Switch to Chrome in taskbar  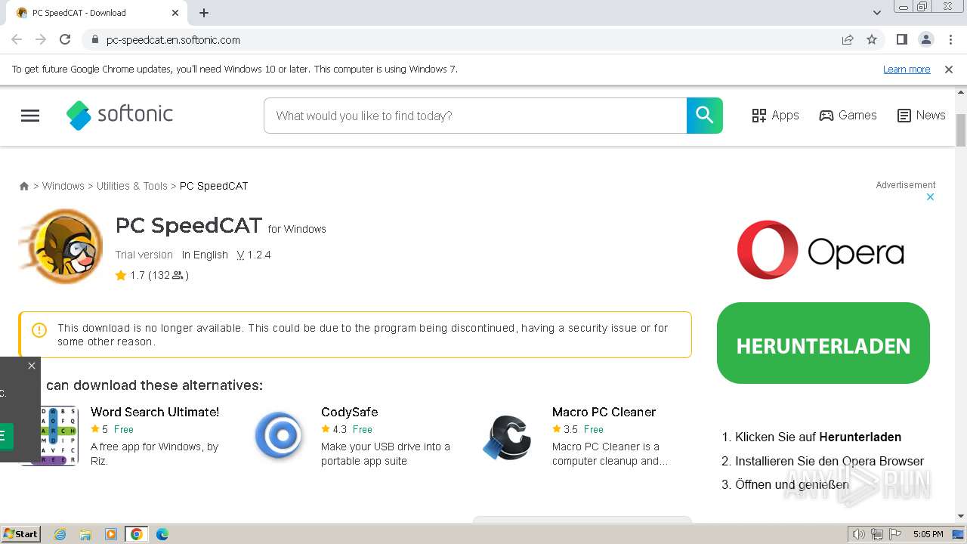137,534
